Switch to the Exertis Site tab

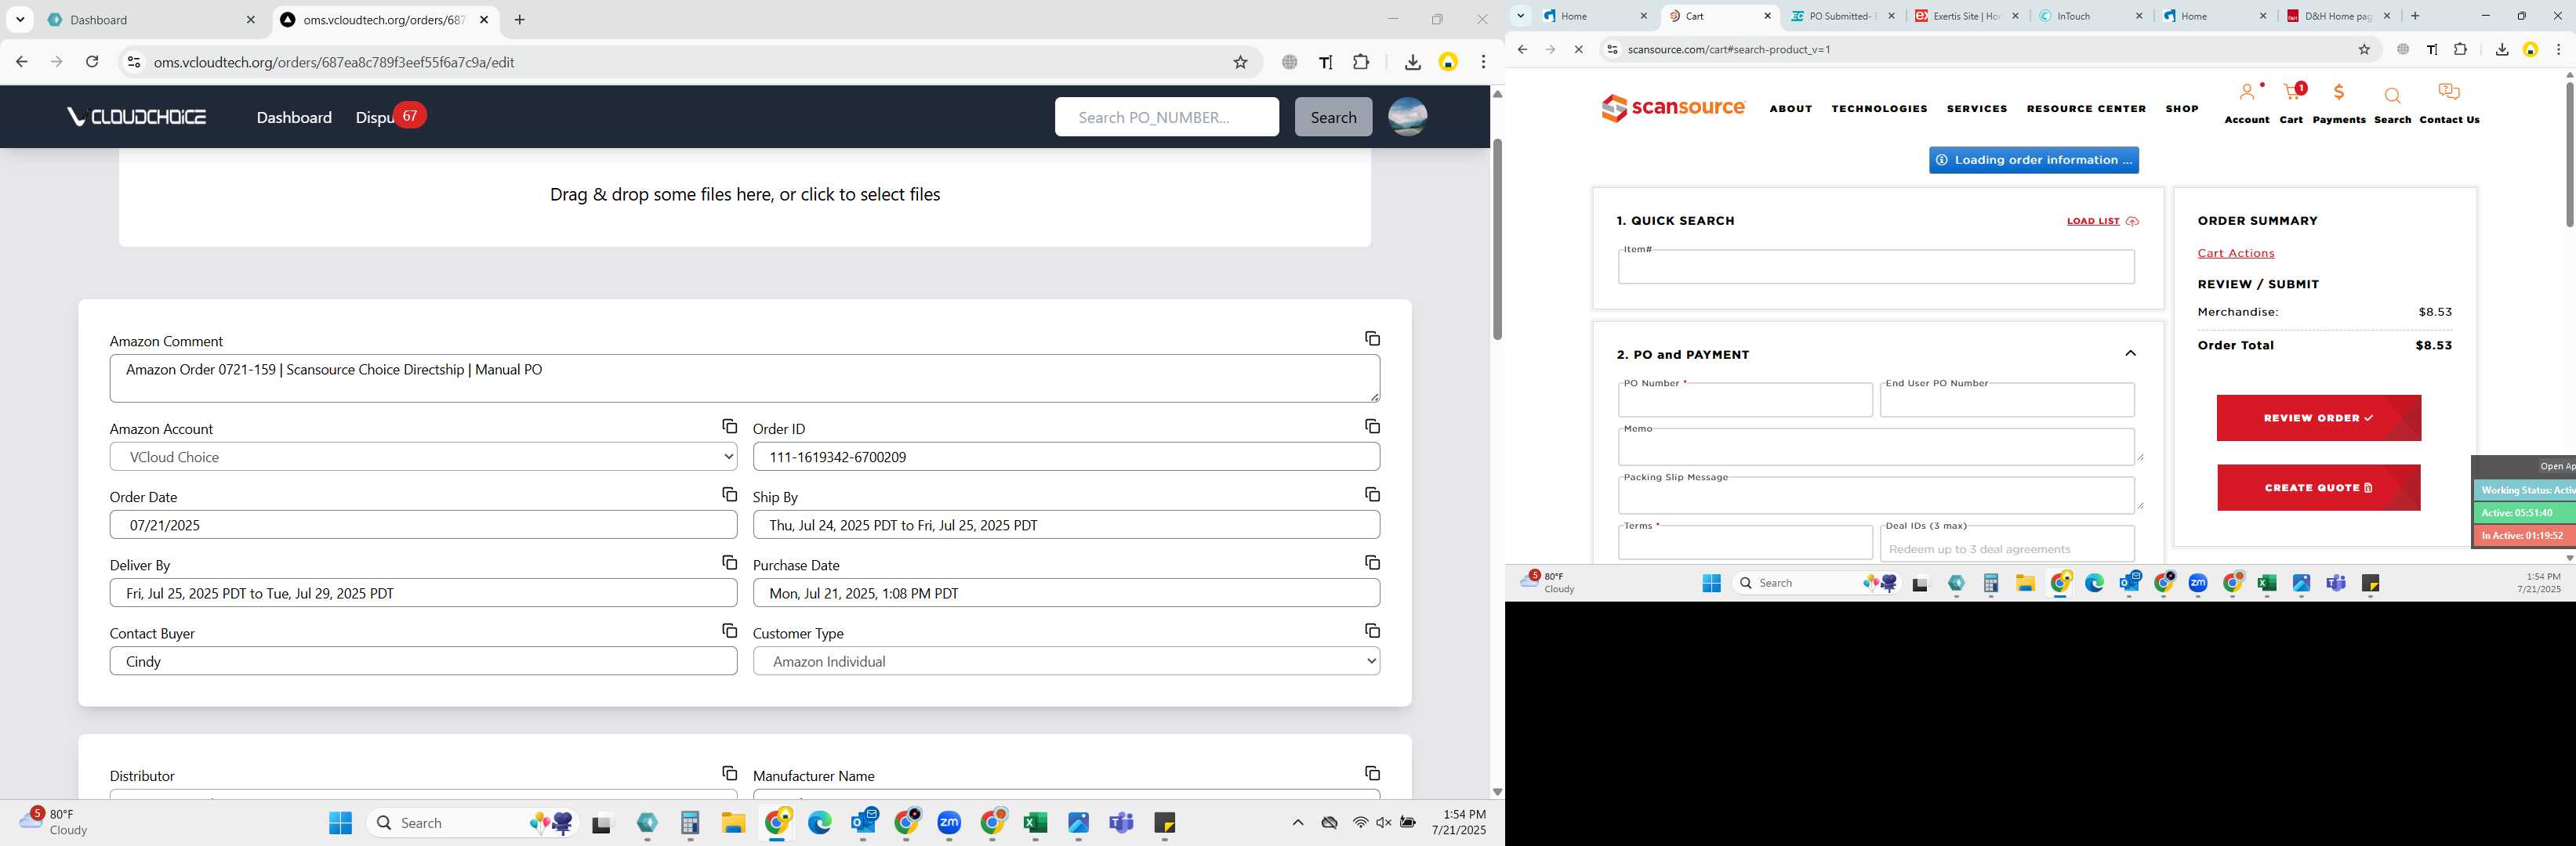1966,16
